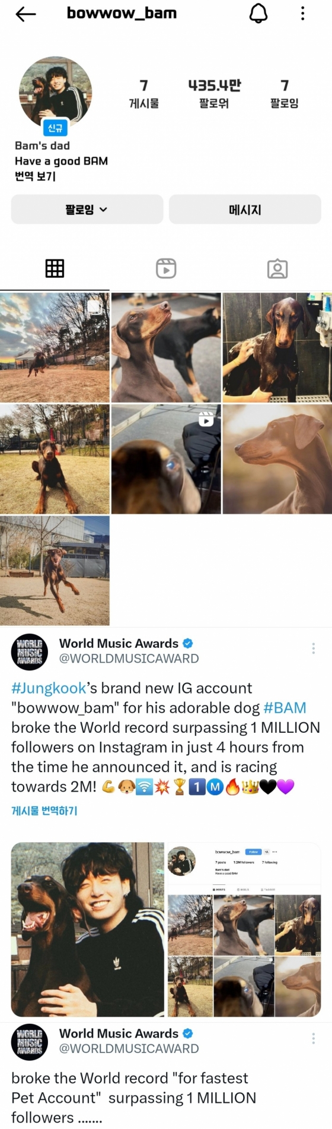
Task: Tap the 메시지 message button
Action: 245,209
